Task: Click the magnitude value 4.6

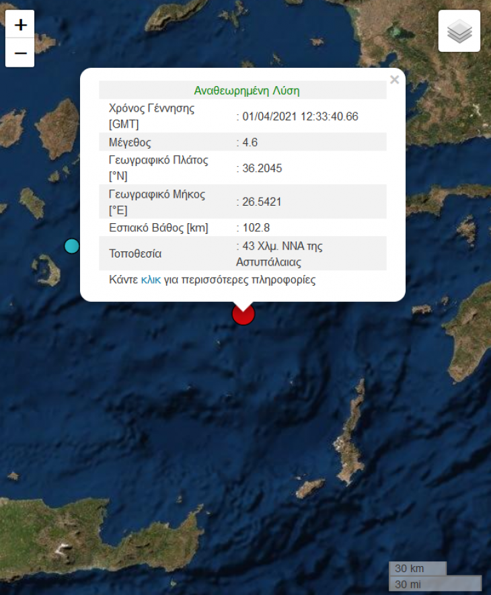Action: pos(250,143)
